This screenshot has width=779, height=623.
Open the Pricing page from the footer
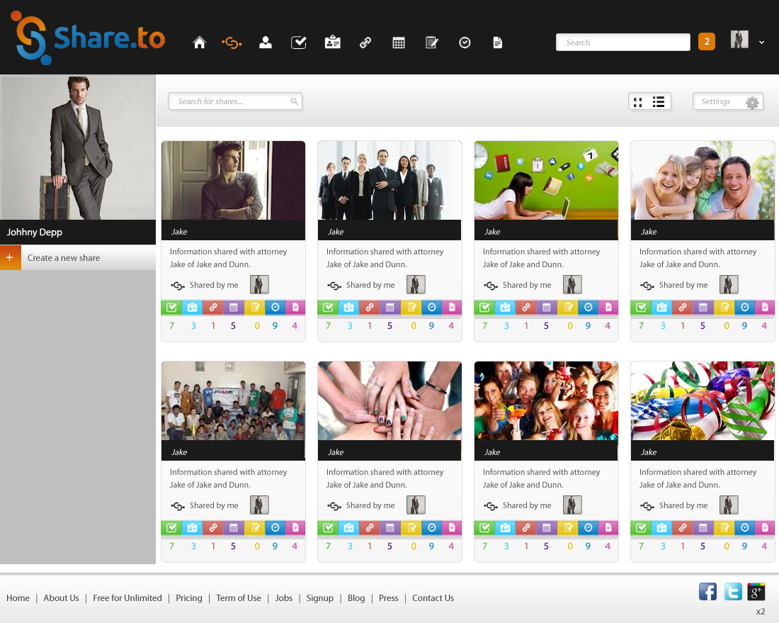(188, 597)
